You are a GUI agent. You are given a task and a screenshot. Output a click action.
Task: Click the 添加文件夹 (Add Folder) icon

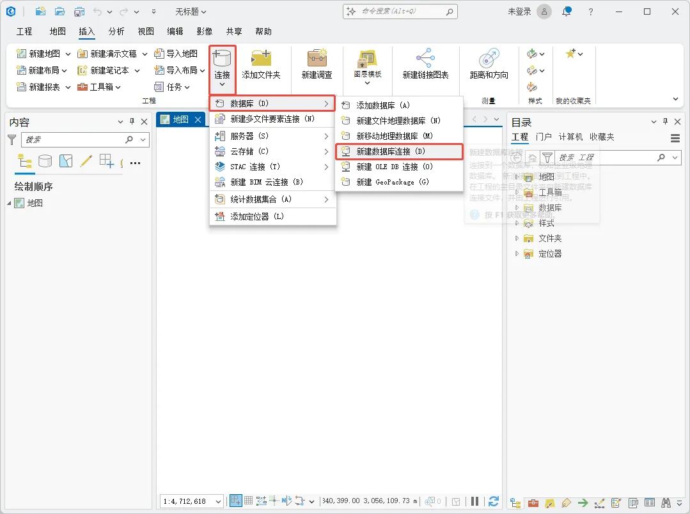(261, 58)
